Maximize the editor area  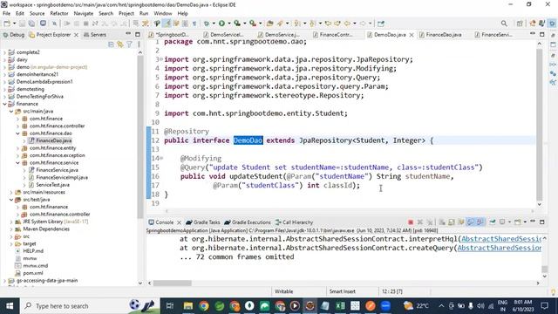pos(542,34)
